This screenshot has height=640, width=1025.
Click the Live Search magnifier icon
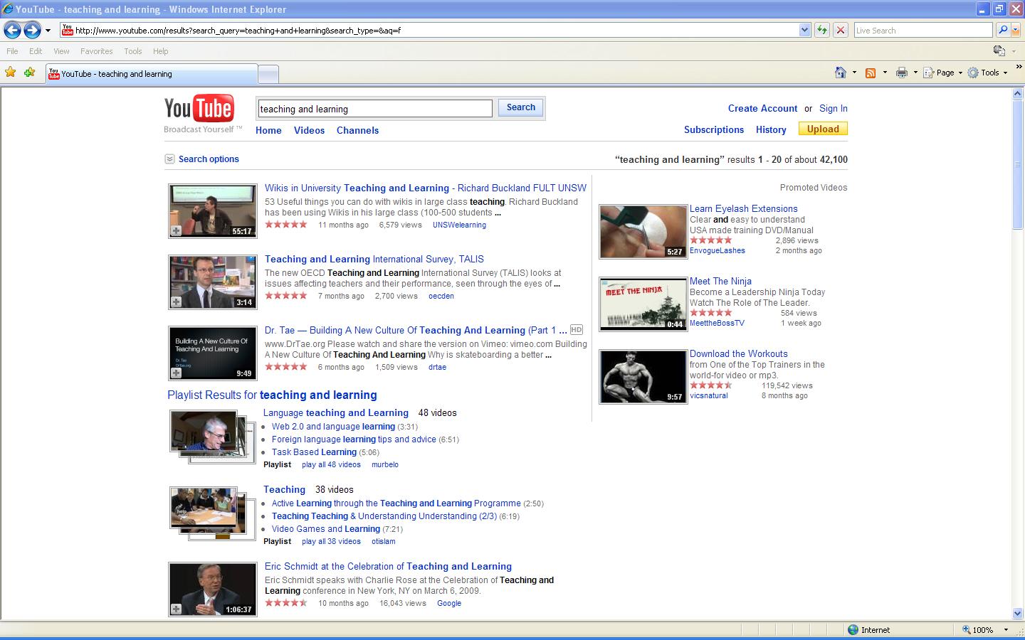coord(1003,30)
